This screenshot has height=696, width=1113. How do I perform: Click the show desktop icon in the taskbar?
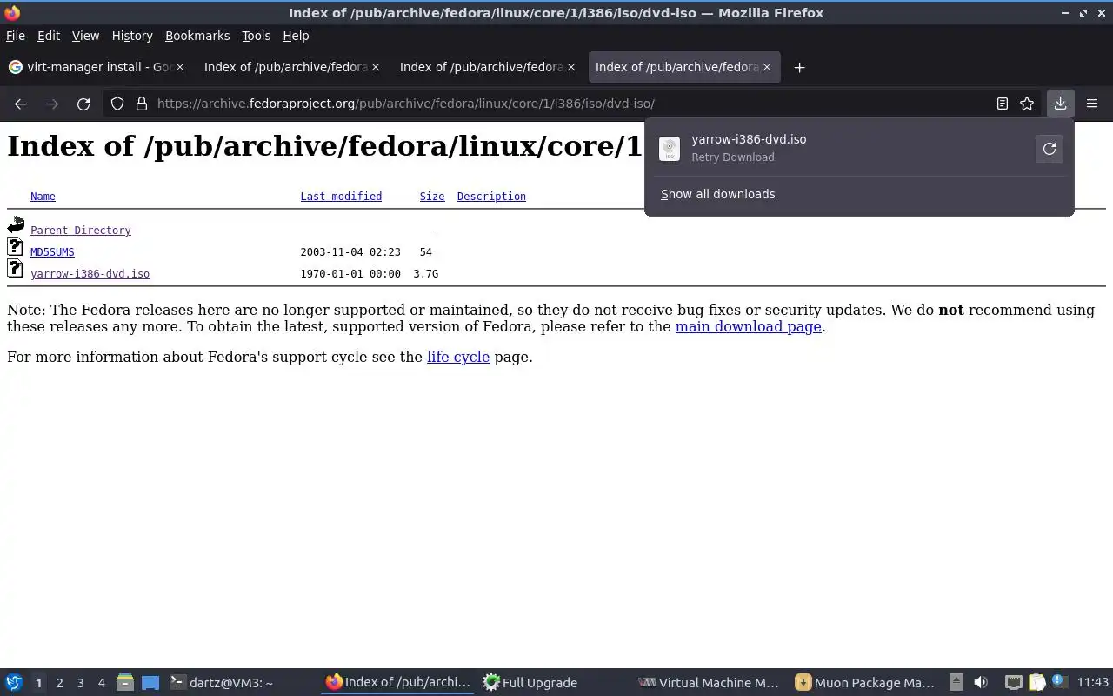click(x=150, y=683)
